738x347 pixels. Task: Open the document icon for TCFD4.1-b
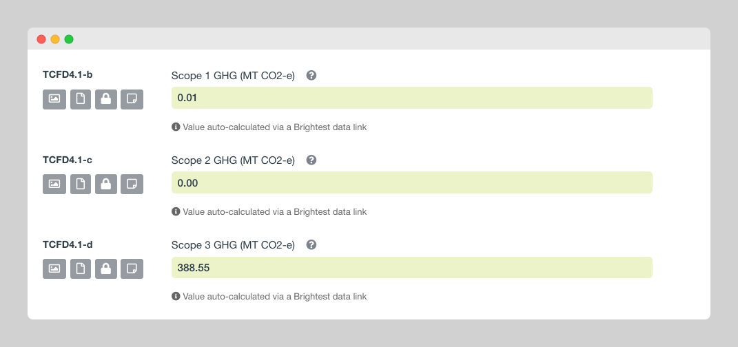[81, 99]
